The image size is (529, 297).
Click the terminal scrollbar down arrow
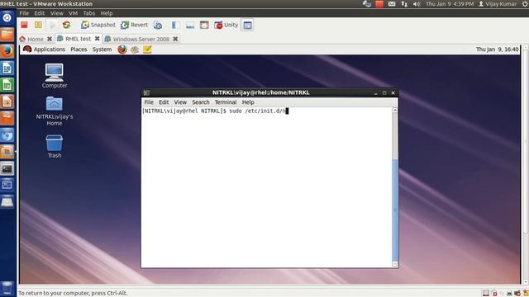[395, 264]
